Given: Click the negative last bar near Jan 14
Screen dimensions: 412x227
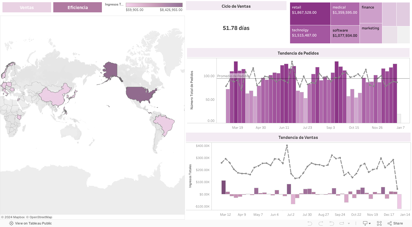Looking at the screenshot, I should (x=399, y=201).
